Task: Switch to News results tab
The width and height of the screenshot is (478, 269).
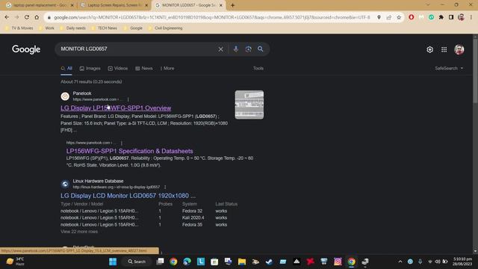Action: click(144, 68)
